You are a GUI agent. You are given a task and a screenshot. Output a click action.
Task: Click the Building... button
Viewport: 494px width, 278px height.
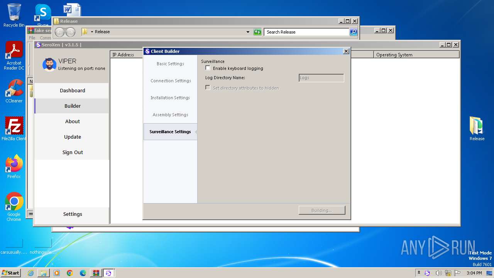coord(322,210)
